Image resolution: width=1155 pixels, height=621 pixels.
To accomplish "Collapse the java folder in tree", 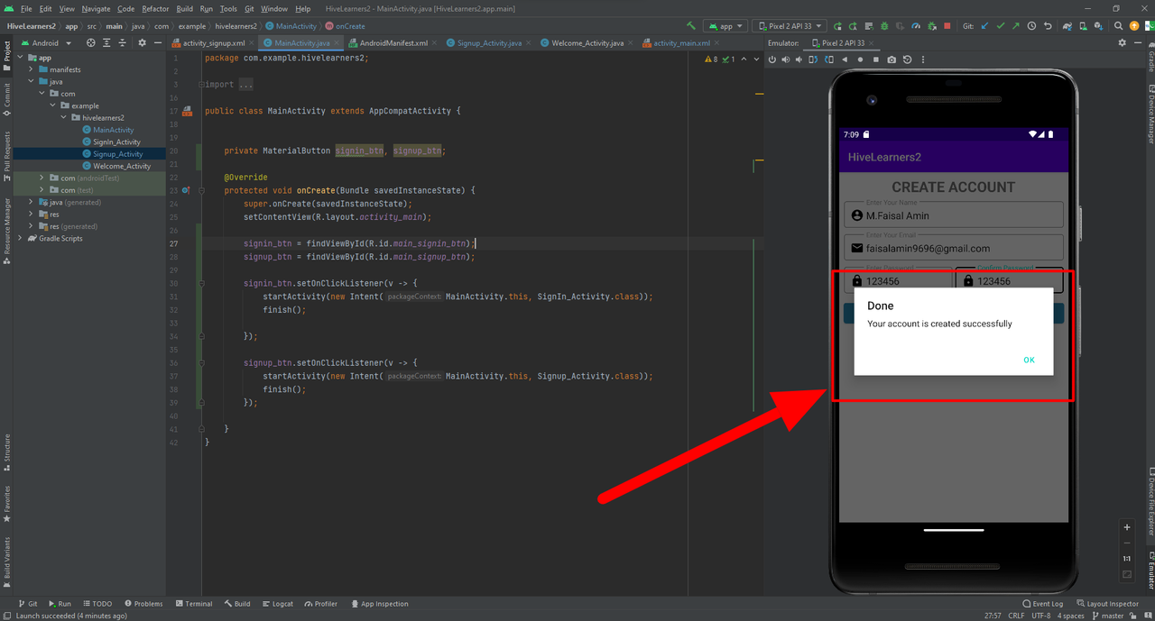I will click(x=32, y=81).
